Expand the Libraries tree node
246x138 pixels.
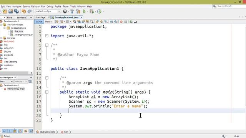coord(1,38)
